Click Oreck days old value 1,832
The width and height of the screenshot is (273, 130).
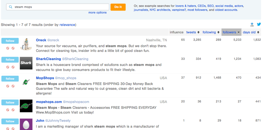tap(257, 40)
